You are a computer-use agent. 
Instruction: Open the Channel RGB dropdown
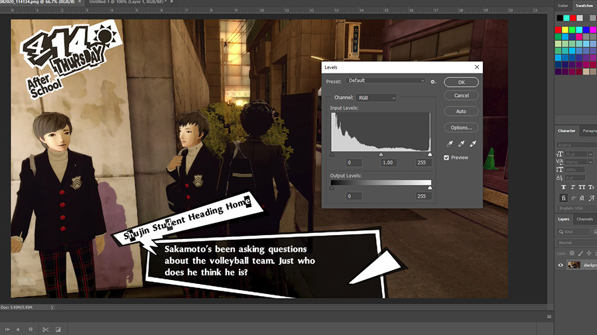pyautogui.click(x=376, y=97)
